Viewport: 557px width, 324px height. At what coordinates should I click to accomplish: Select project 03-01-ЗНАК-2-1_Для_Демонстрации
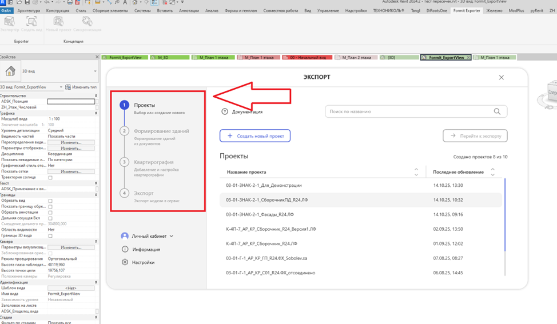[360, 185]
